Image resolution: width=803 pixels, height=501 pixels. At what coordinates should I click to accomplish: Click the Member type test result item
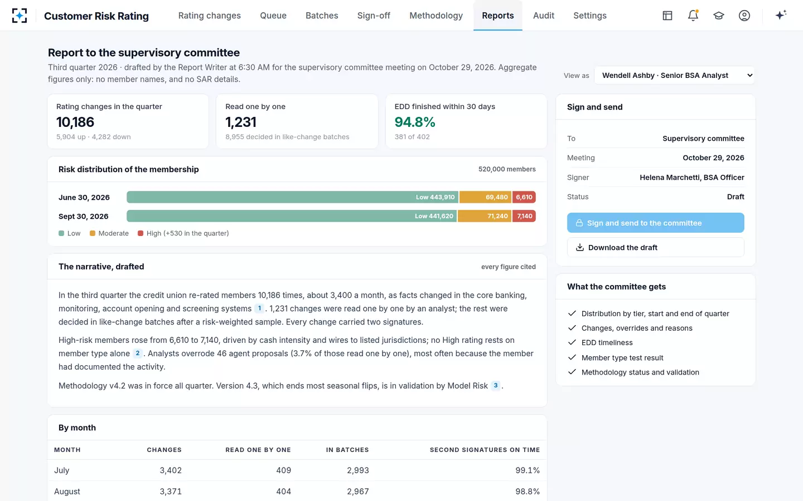coord(622,358)
